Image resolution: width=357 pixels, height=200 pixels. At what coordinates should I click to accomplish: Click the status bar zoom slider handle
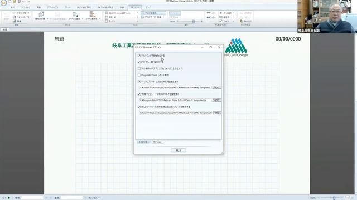pos(334,198)
